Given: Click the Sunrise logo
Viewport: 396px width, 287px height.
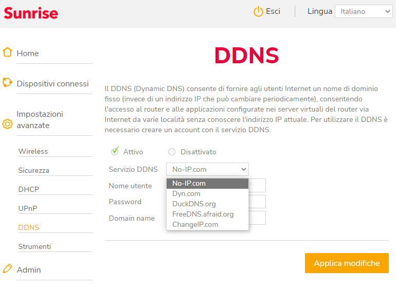Looking at the screenshot, I should coord(31,13).
